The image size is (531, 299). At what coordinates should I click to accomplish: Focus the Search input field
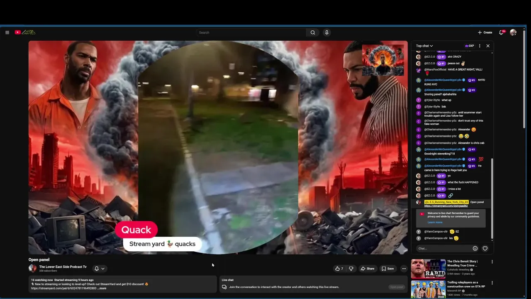(x=251, y=32)
